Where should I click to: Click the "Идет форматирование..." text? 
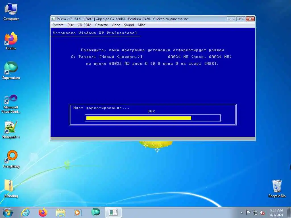click(x=101, y=108)
